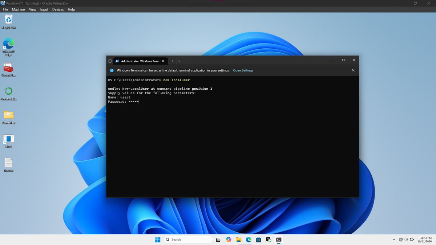Click the Open Settings link
The height and width of the screenshot is (245, 436).
(243, 70)
